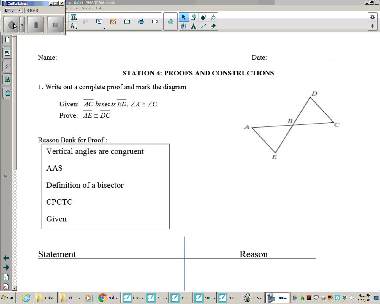
Task: Open the Add-ons menu
Action: (72, 8)
